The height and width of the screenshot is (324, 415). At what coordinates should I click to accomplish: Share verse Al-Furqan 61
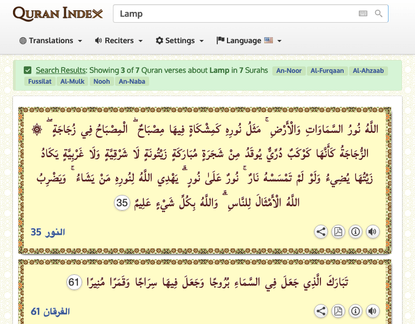[321, 311]
